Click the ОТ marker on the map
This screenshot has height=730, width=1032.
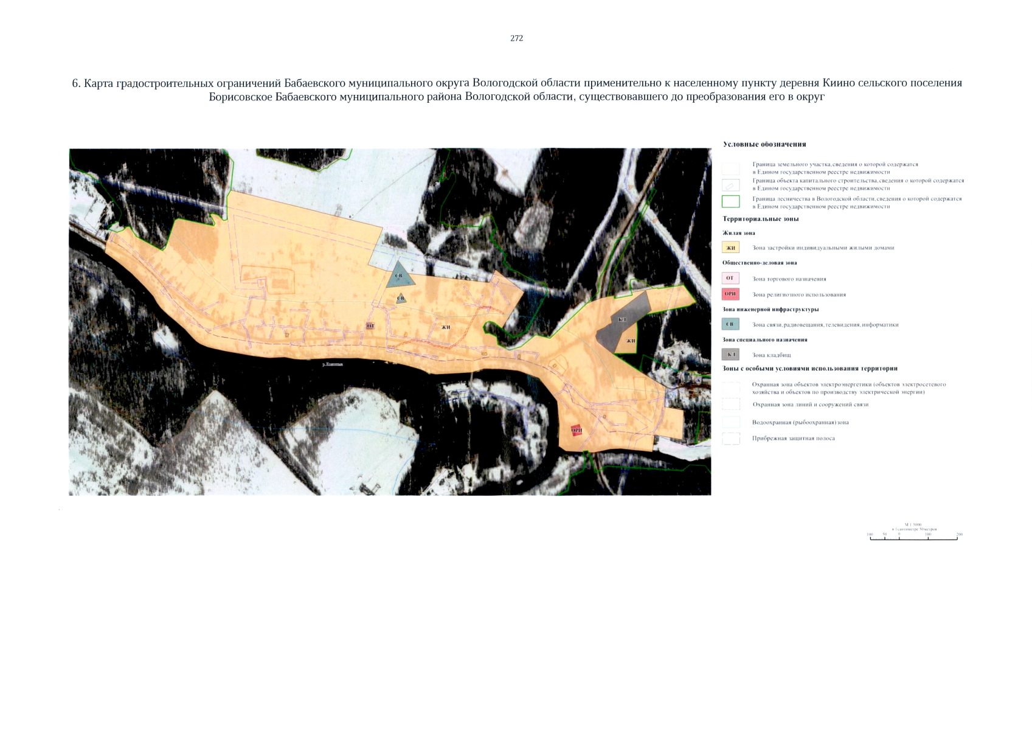[x=370, y=327]
